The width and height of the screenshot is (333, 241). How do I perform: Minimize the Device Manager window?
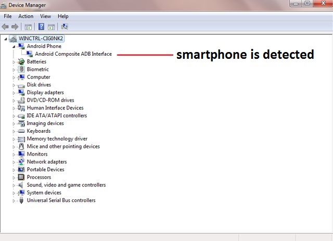point(296,4)
